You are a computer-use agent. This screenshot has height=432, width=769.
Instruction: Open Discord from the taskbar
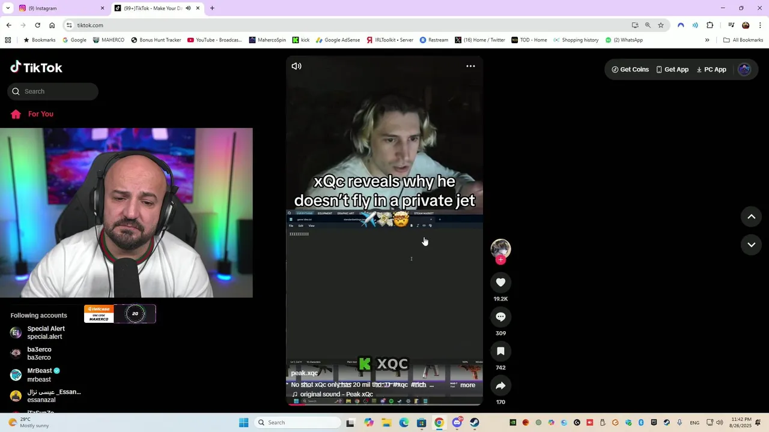point(457,422)
